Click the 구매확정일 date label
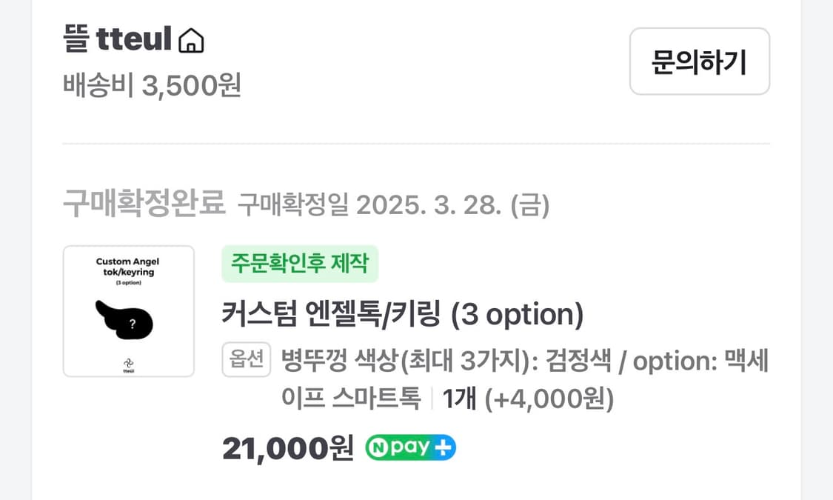833x500 pixels. (292, 204)
